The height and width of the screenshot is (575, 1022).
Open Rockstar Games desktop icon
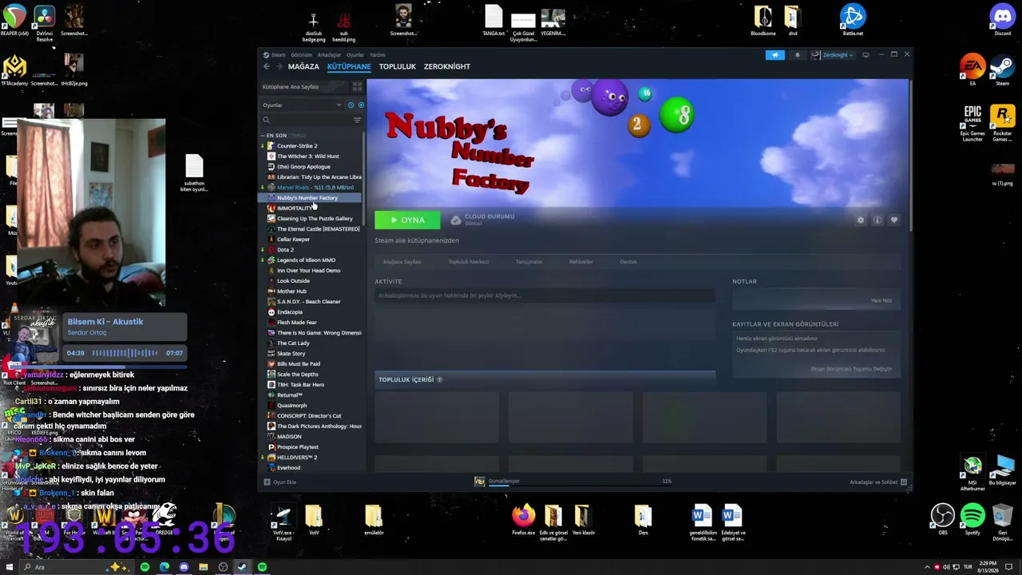pyautogui.click(x=1002, y=122)
